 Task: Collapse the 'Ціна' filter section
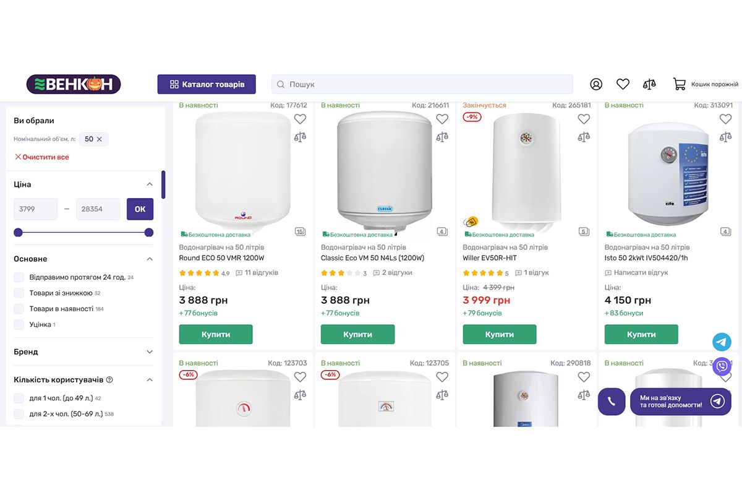click(x=149, y=184)
